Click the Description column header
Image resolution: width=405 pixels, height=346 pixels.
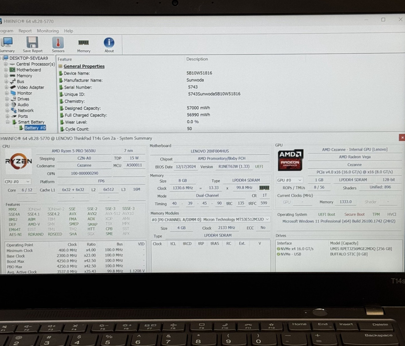197,59
